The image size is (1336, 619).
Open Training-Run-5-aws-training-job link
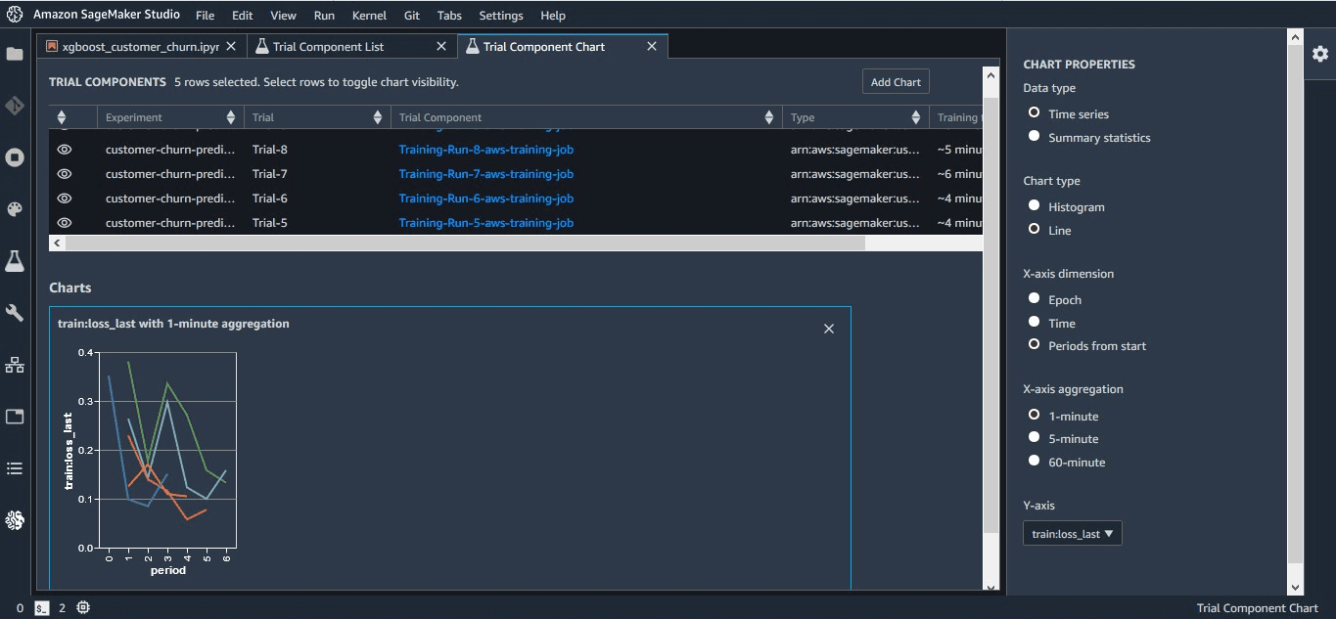click(485, 223)
